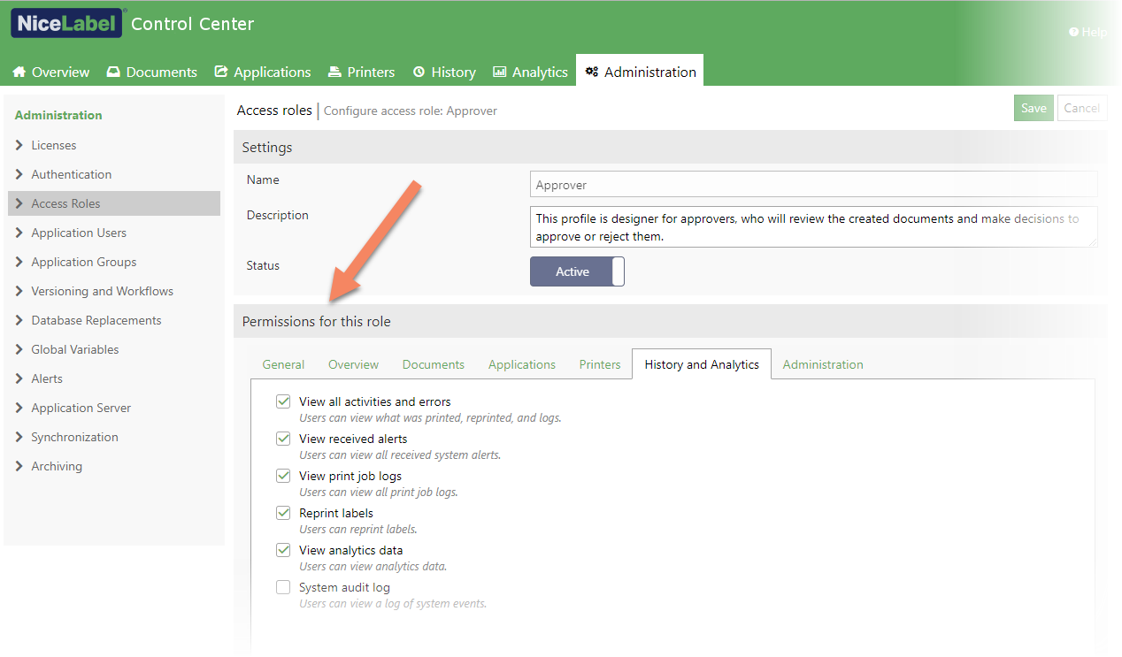This screenshot has height=657, width=1122.
Task: Click the Name field containing Approver
Action: tap(814, 184)
